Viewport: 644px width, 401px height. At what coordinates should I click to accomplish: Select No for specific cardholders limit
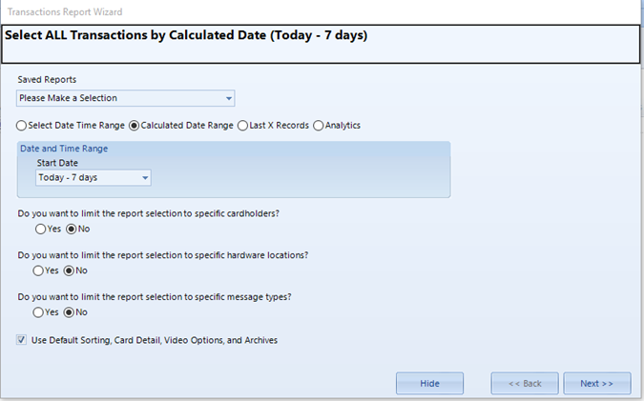70,230
